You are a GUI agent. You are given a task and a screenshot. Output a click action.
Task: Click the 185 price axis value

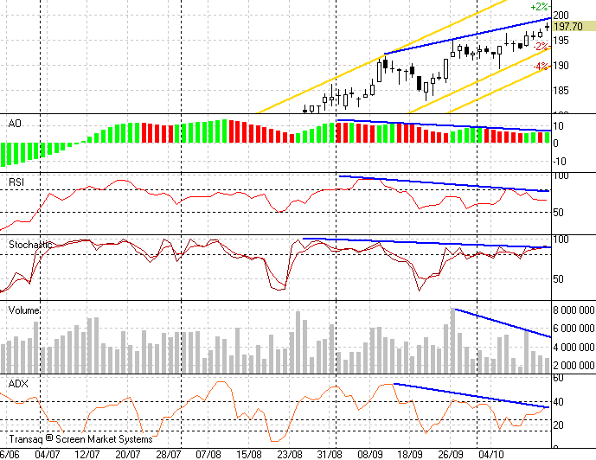(561, 91)
